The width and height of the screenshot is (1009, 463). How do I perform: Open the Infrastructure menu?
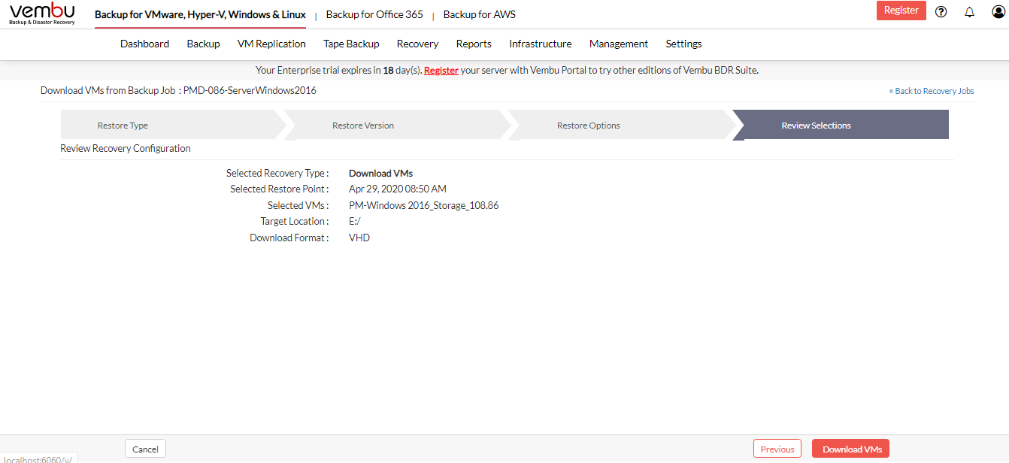coord(540,44)
